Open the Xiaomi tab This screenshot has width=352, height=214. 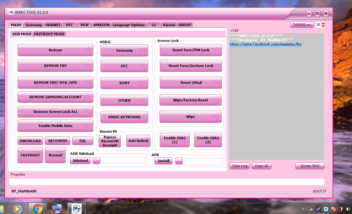tap(169, 25)
